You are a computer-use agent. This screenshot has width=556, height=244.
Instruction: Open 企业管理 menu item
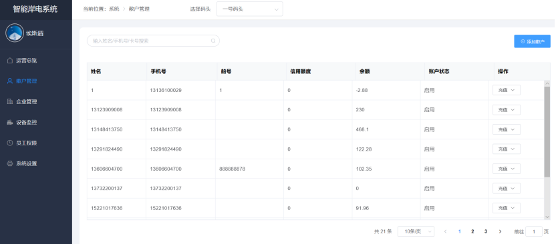tap(36, 102)
